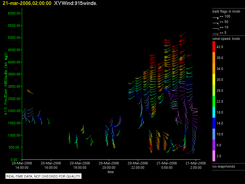Select the green 22.0 knots color swatch
Screen dimensions: 245x184
point(214,102)
